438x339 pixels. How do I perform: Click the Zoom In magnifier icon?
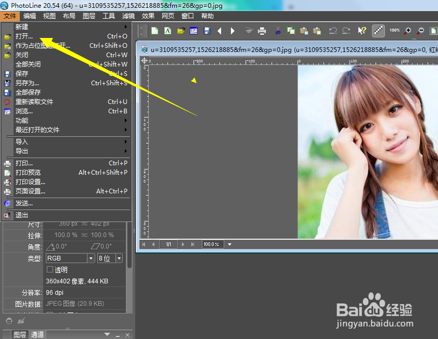pos(407,31)
